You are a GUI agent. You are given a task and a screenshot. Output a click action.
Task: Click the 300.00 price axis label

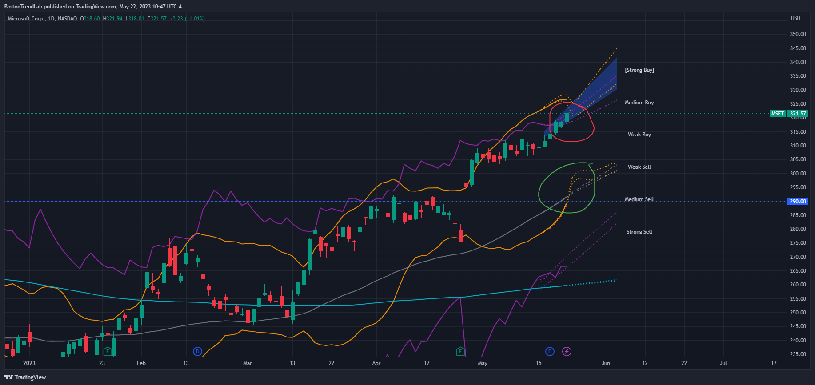point(798,174)
